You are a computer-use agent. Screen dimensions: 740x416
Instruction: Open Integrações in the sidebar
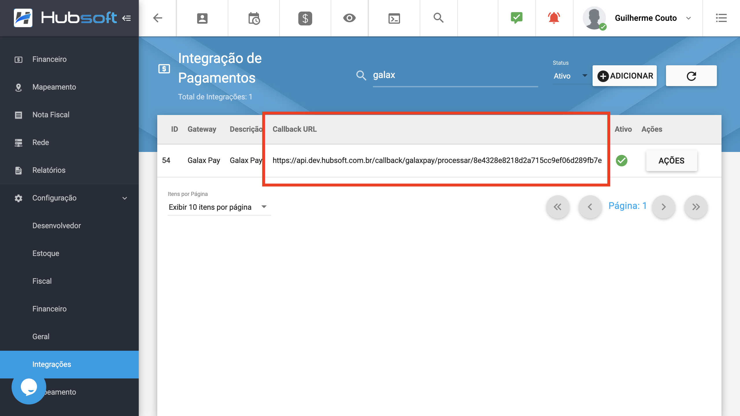click(x=51, y=364)
